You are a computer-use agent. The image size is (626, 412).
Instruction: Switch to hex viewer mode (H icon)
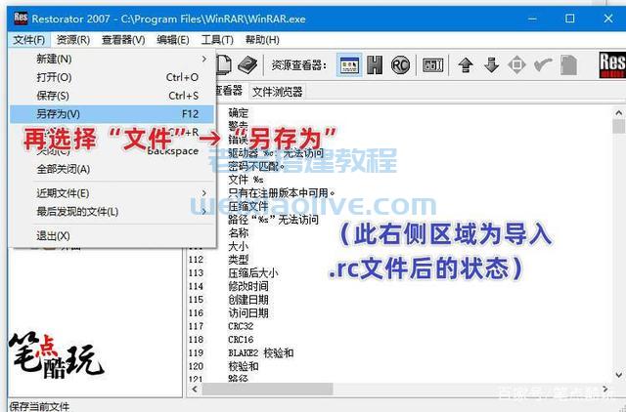(x=375, y=65)
